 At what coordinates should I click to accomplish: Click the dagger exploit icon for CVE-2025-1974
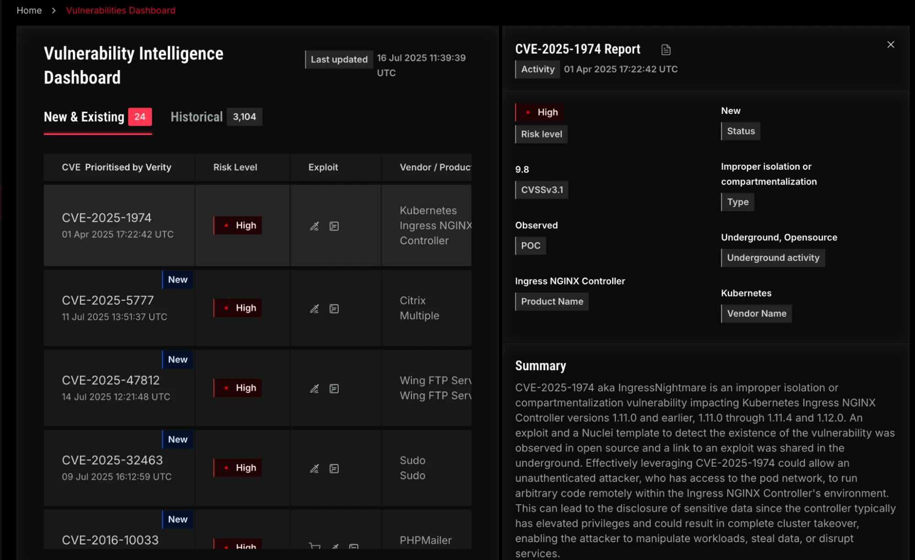(314, 226)
